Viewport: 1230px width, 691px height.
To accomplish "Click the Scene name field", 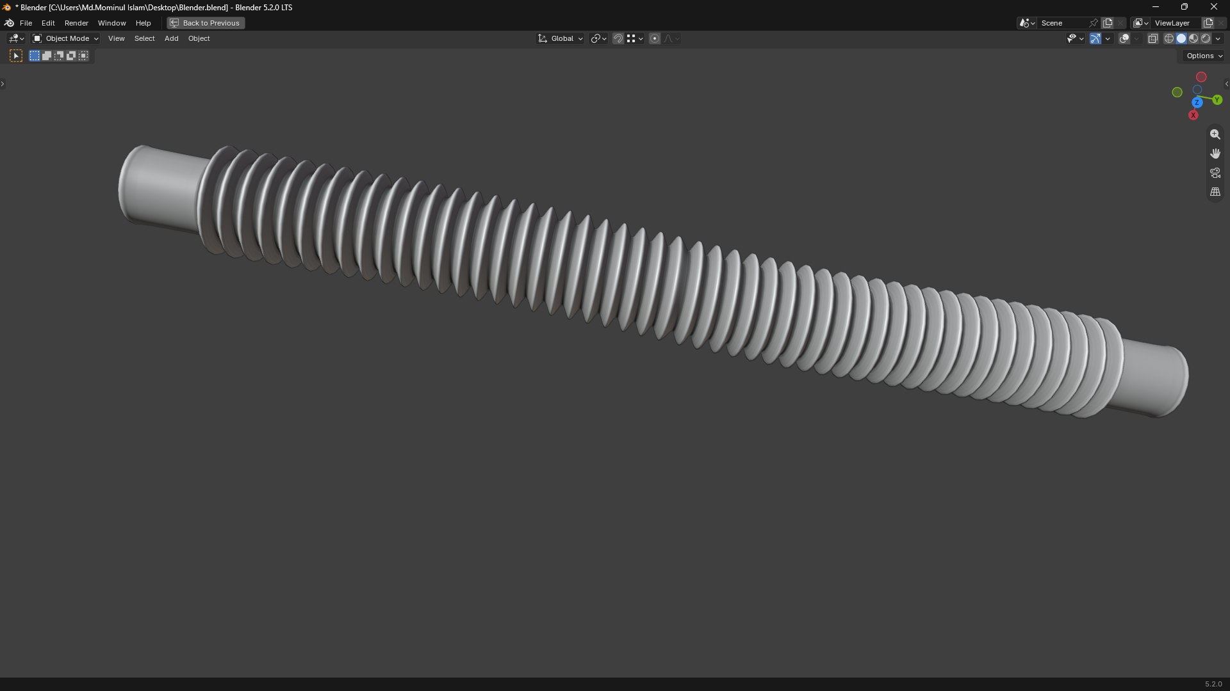I will (1062, 23).
